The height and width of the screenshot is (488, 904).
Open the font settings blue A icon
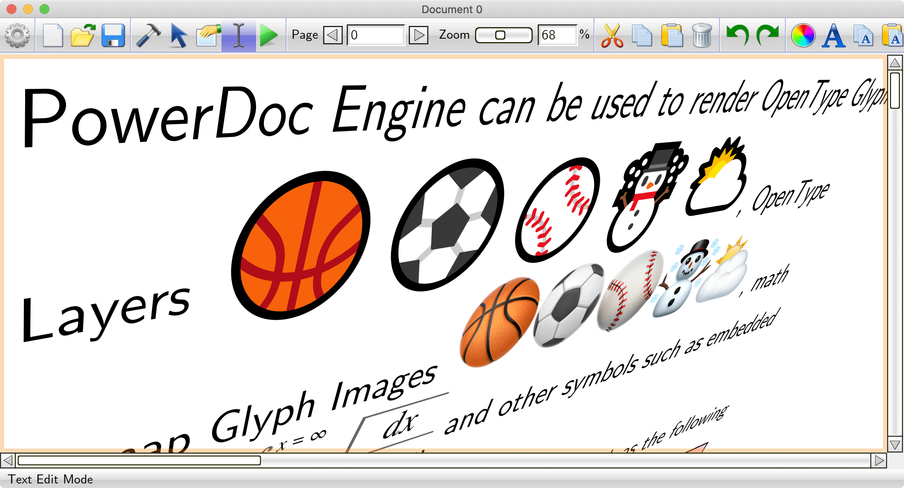(834, 35)
